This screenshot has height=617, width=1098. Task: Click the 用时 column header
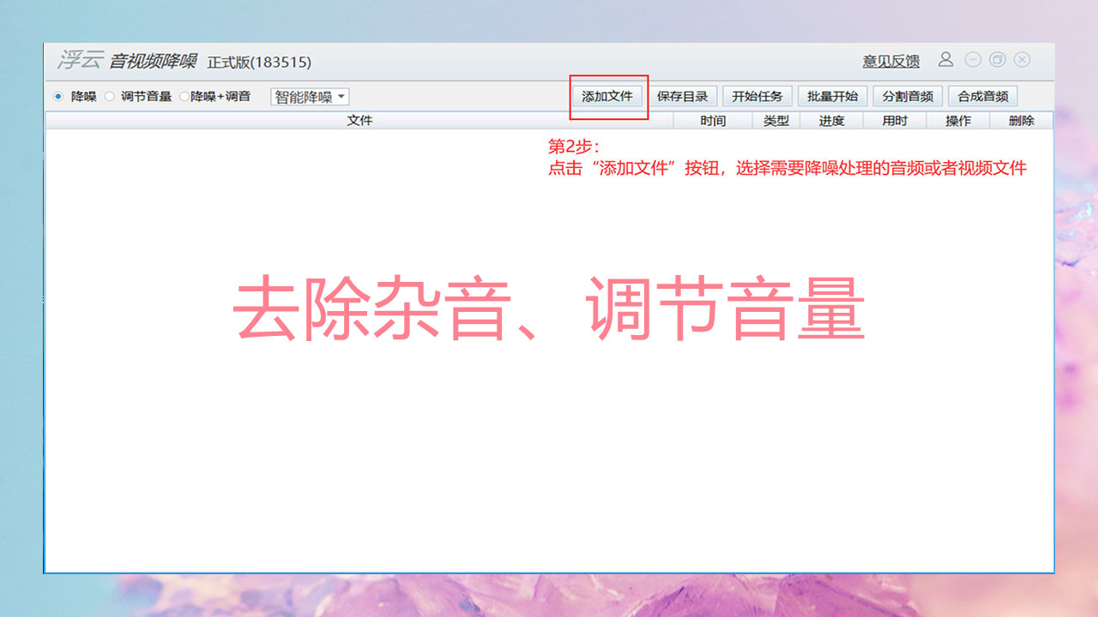(x=892, y=120)
